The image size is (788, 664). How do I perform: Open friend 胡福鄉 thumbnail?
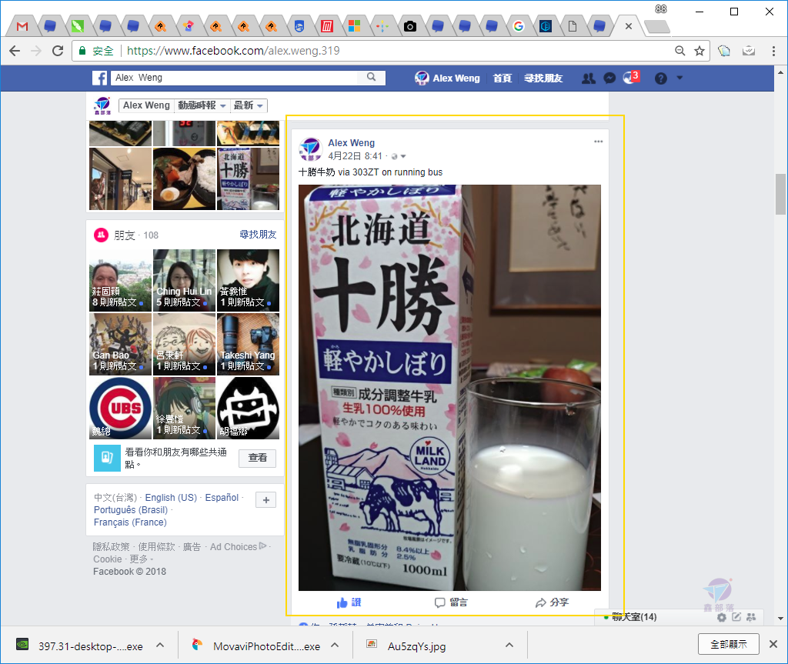[x=249, y=408]
